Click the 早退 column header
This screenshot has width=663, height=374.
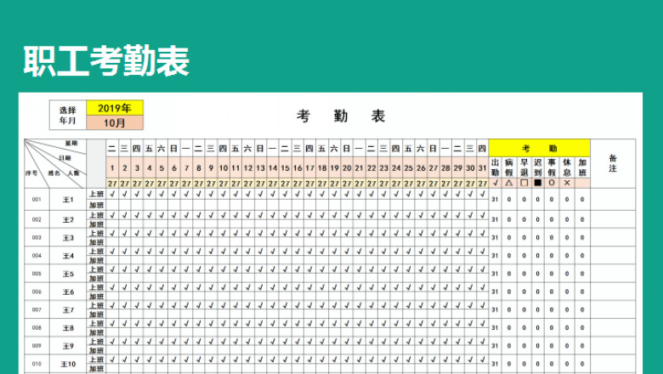click(524, 167)
